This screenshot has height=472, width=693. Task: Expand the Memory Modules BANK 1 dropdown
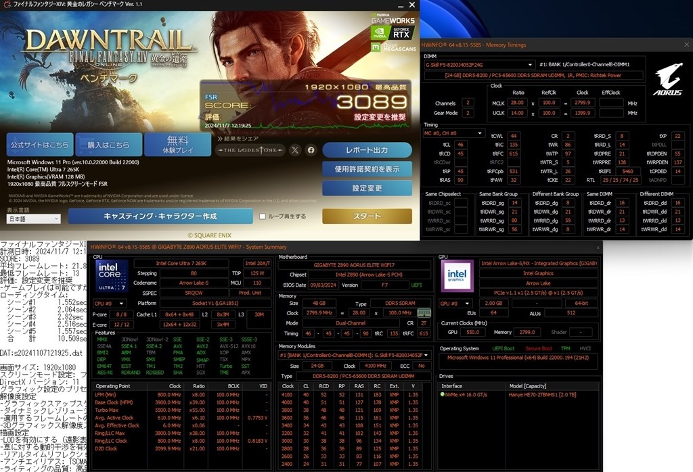(x=355, y=355)
